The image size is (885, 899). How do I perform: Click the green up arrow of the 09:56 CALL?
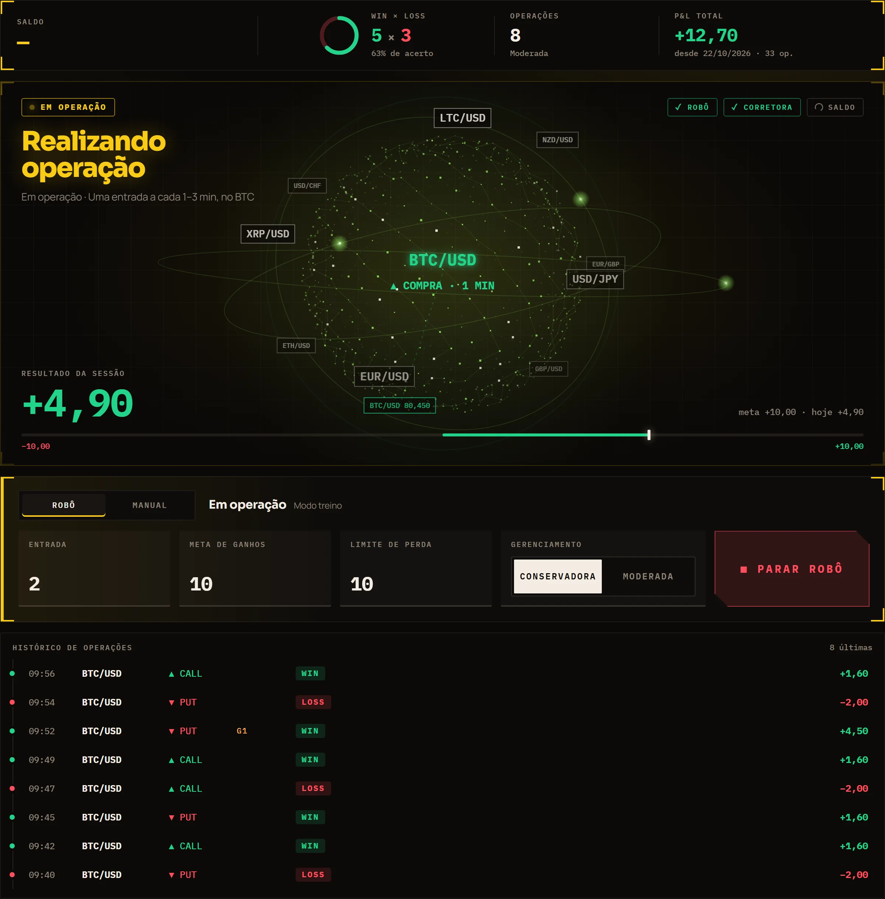(x=171, y=674)
